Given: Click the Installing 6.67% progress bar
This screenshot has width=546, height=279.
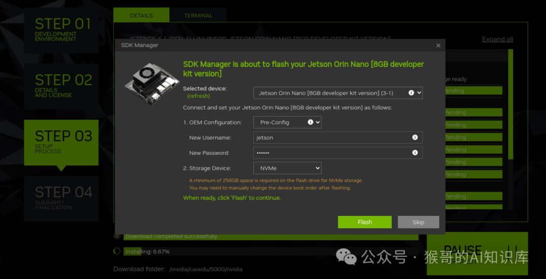Looking at the screenshot, I should coord(271,251).
